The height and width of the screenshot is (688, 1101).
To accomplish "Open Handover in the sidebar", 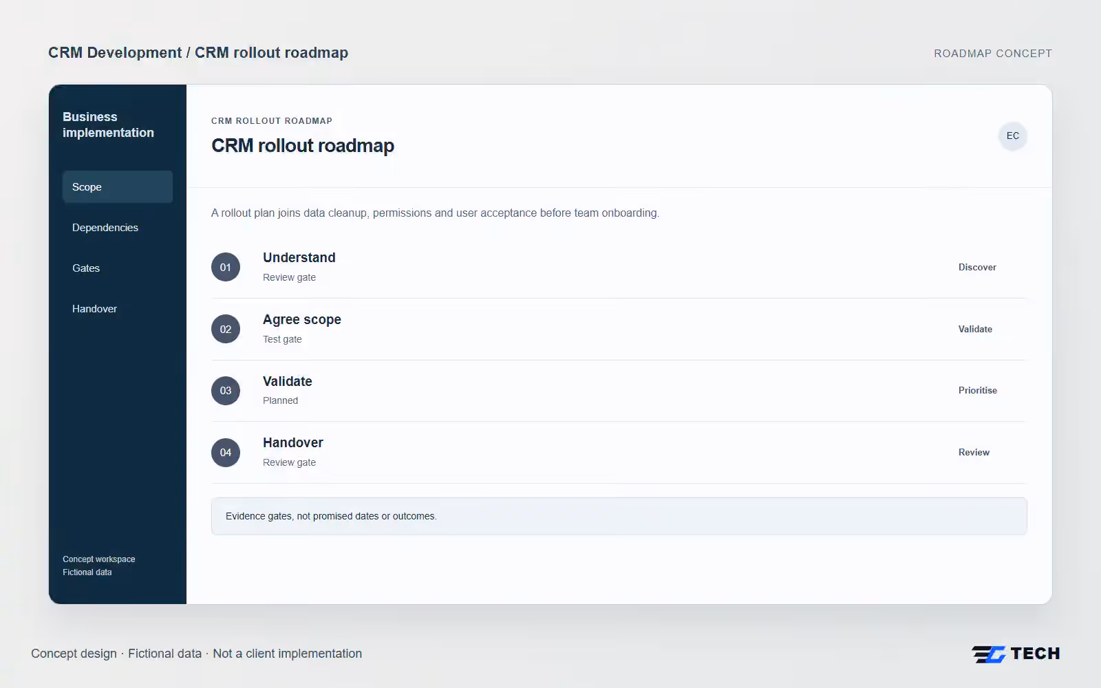I will tap(118, 309).
